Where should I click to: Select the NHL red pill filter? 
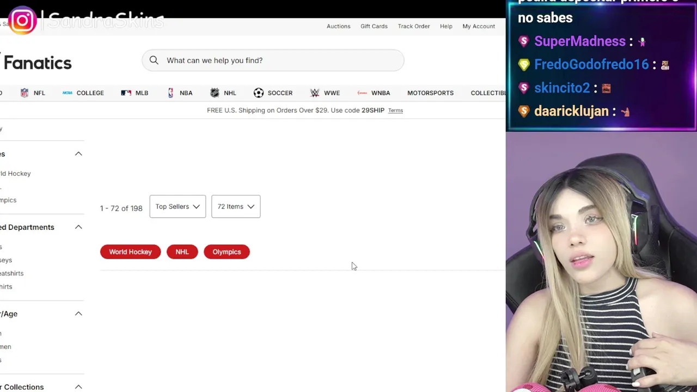click(182, 252)
